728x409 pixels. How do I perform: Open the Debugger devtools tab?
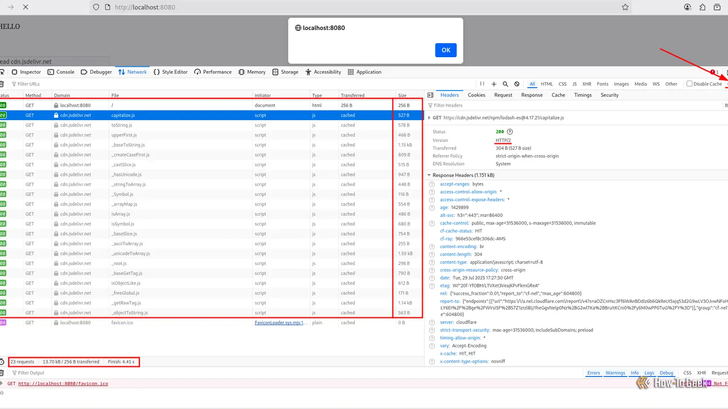(96, 72)
